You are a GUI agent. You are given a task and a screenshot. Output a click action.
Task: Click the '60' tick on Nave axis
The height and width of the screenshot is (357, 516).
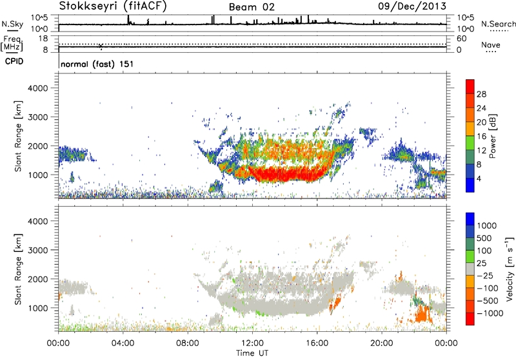461,39
